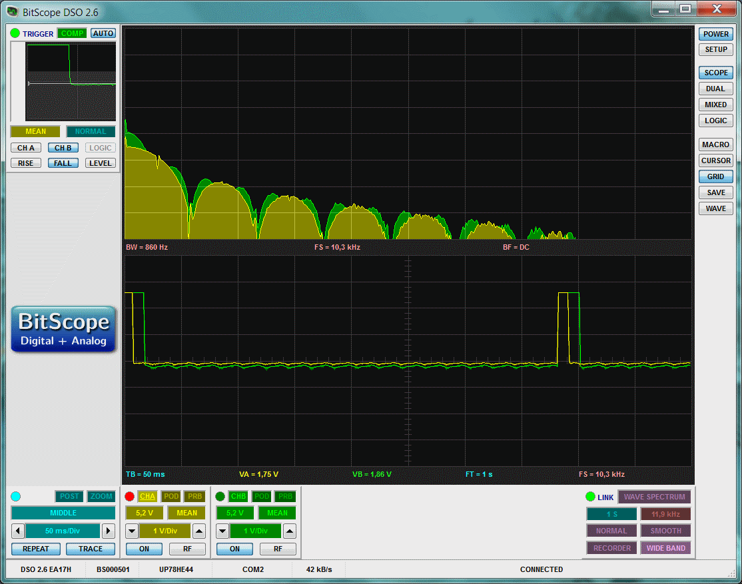Select channel B PRB input
The width and height of the screenshot is (742, 584).
(285, 497)
